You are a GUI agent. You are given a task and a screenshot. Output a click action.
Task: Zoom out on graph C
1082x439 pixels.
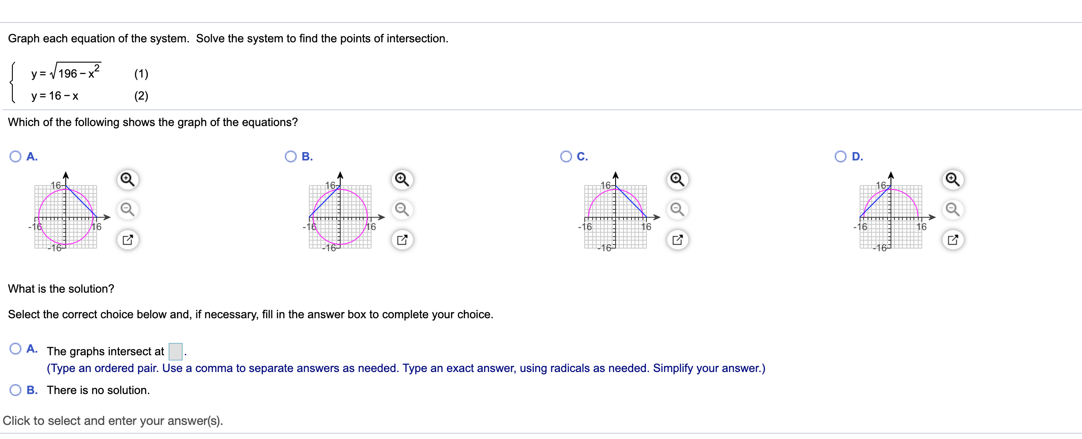[677, 209]
